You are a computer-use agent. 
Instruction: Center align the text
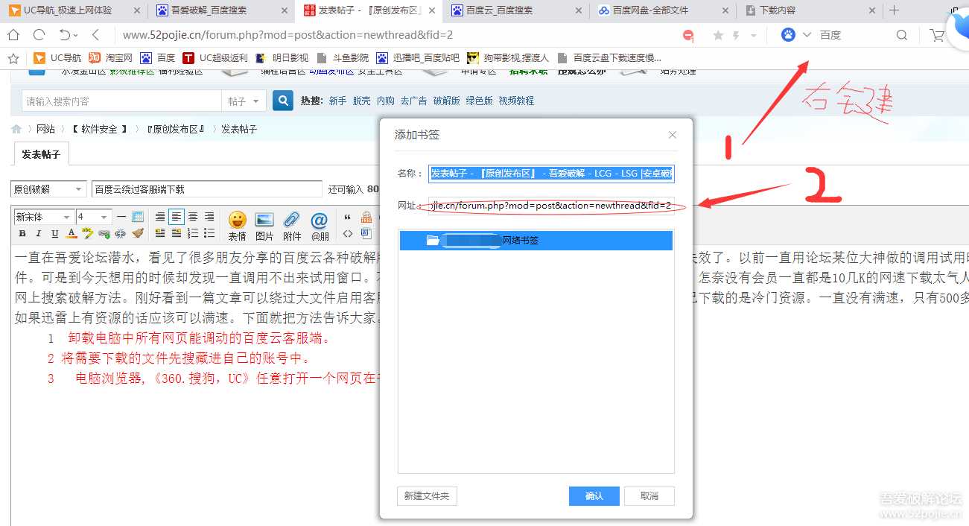[x=193, y=217]
